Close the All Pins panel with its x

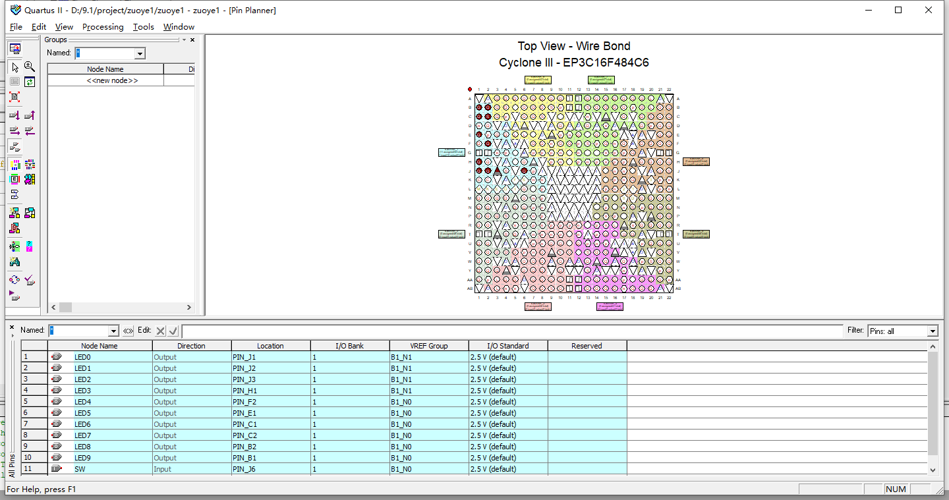(11, 328)
